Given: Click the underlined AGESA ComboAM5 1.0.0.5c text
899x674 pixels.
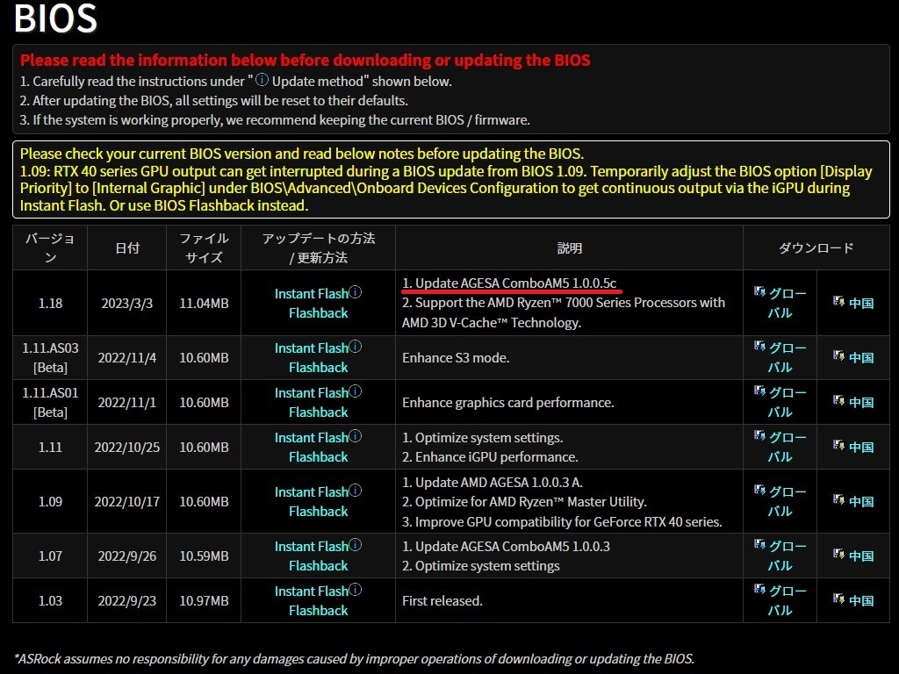Looking at the screenshot, I should tap(509, 283).
